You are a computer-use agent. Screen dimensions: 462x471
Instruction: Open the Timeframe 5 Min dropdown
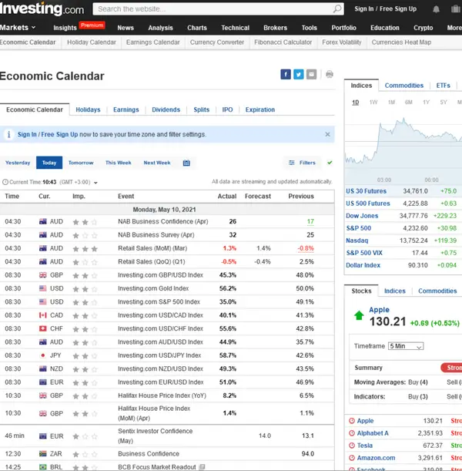pyautogui.click(x=406, y=346)
